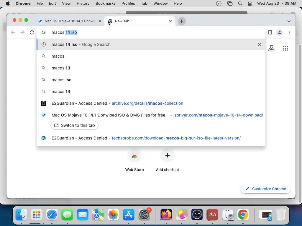Switch to Mac OS Mojave 10.14.1 tab

coord(69,21)
